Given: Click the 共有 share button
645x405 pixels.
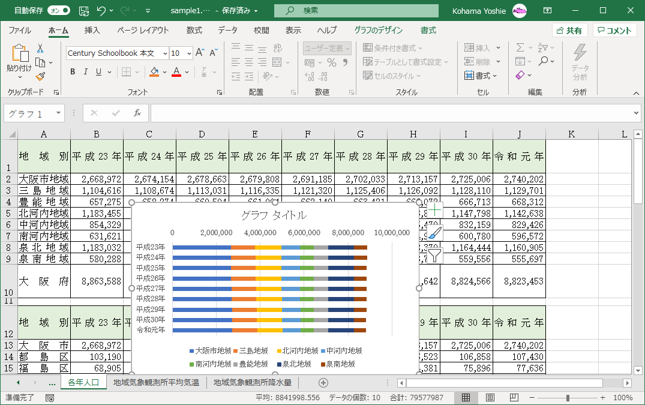Looking at the screenshot, I should [x=569, y=31].
